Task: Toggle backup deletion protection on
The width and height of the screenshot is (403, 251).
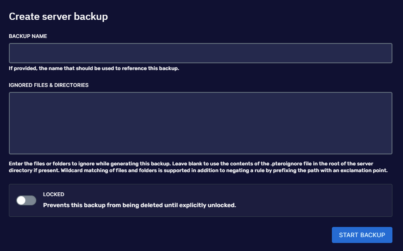Action: coord(26,200)
